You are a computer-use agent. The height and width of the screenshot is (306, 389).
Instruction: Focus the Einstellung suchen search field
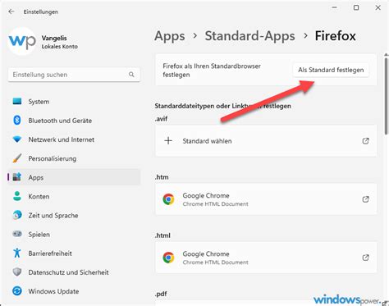(74, 75)
